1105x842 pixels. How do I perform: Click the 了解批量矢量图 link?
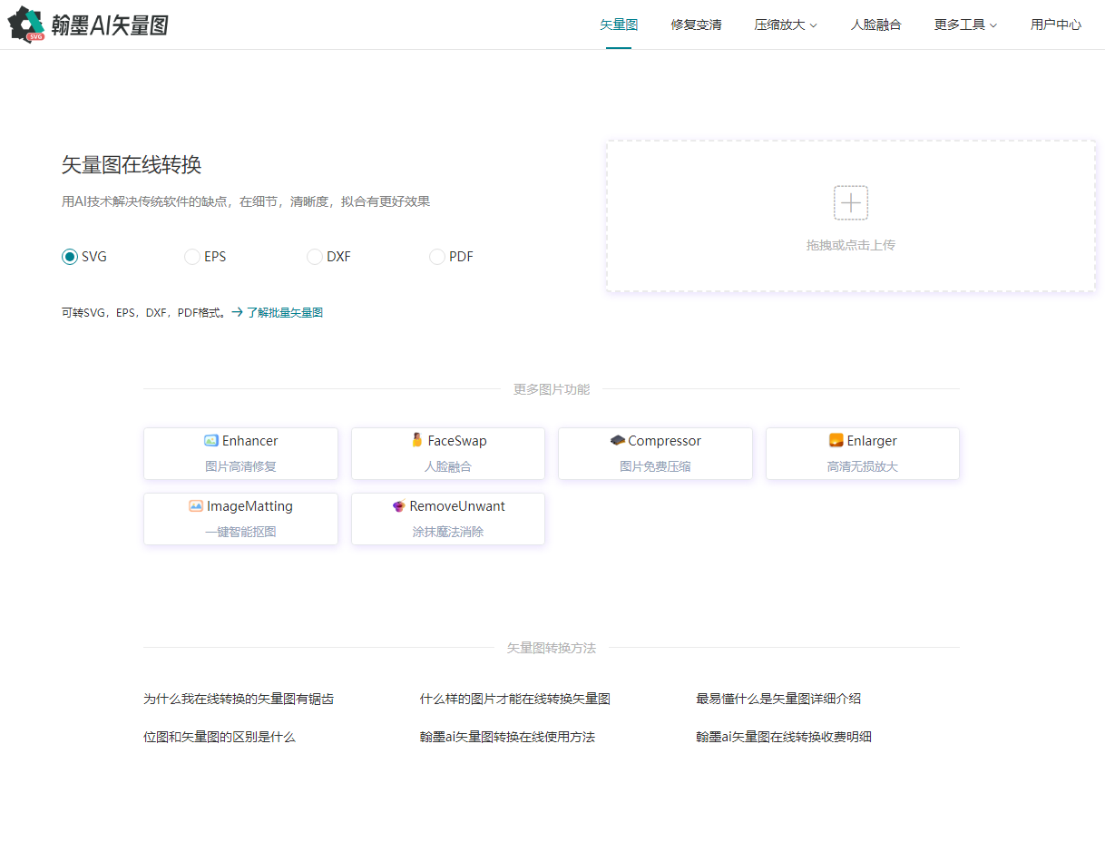[284, 313]
